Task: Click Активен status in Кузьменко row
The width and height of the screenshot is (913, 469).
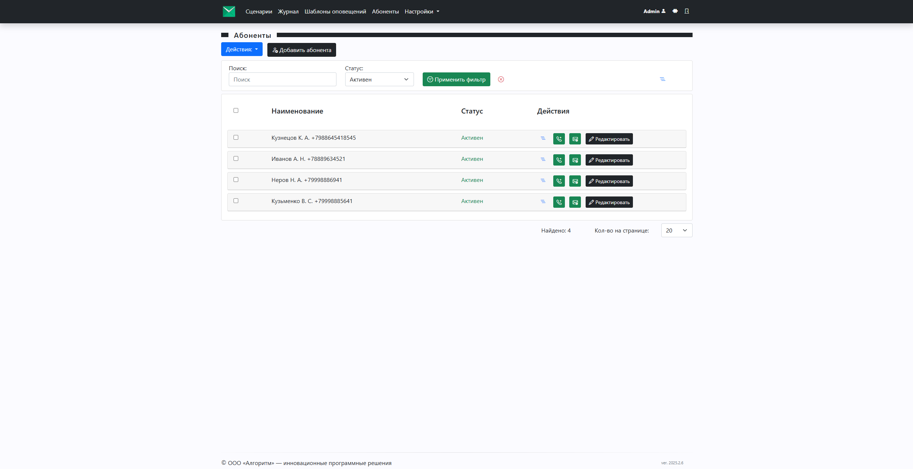Action: click(472, 201)
